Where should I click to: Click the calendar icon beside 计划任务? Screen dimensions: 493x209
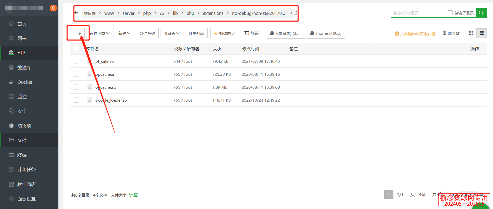11,169
